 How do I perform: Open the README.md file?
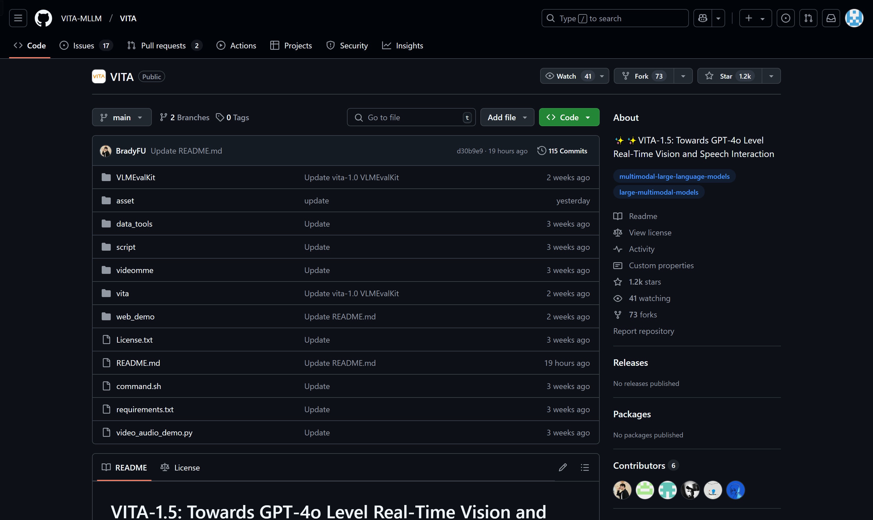point(138,363)
